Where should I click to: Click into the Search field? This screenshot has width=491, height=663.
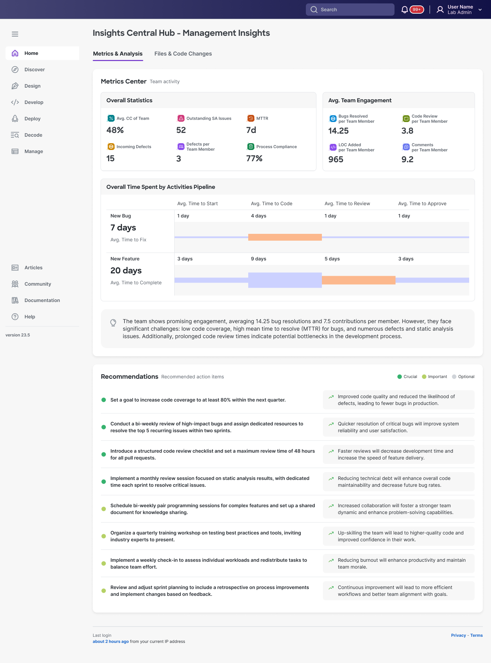[350, 10]
